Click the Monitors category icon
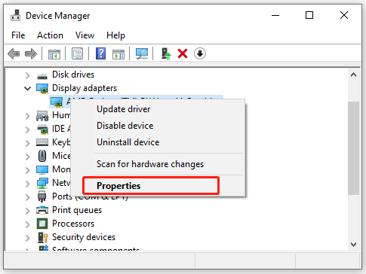 (42, 169)
